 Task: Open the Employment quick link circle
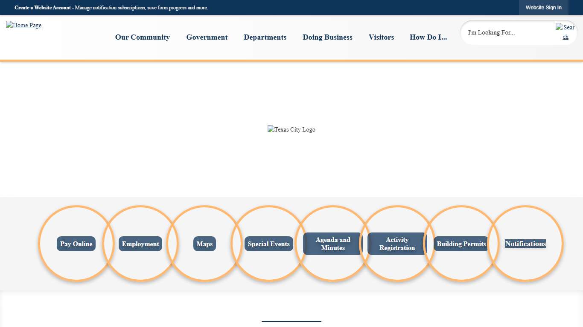[140, 244]
